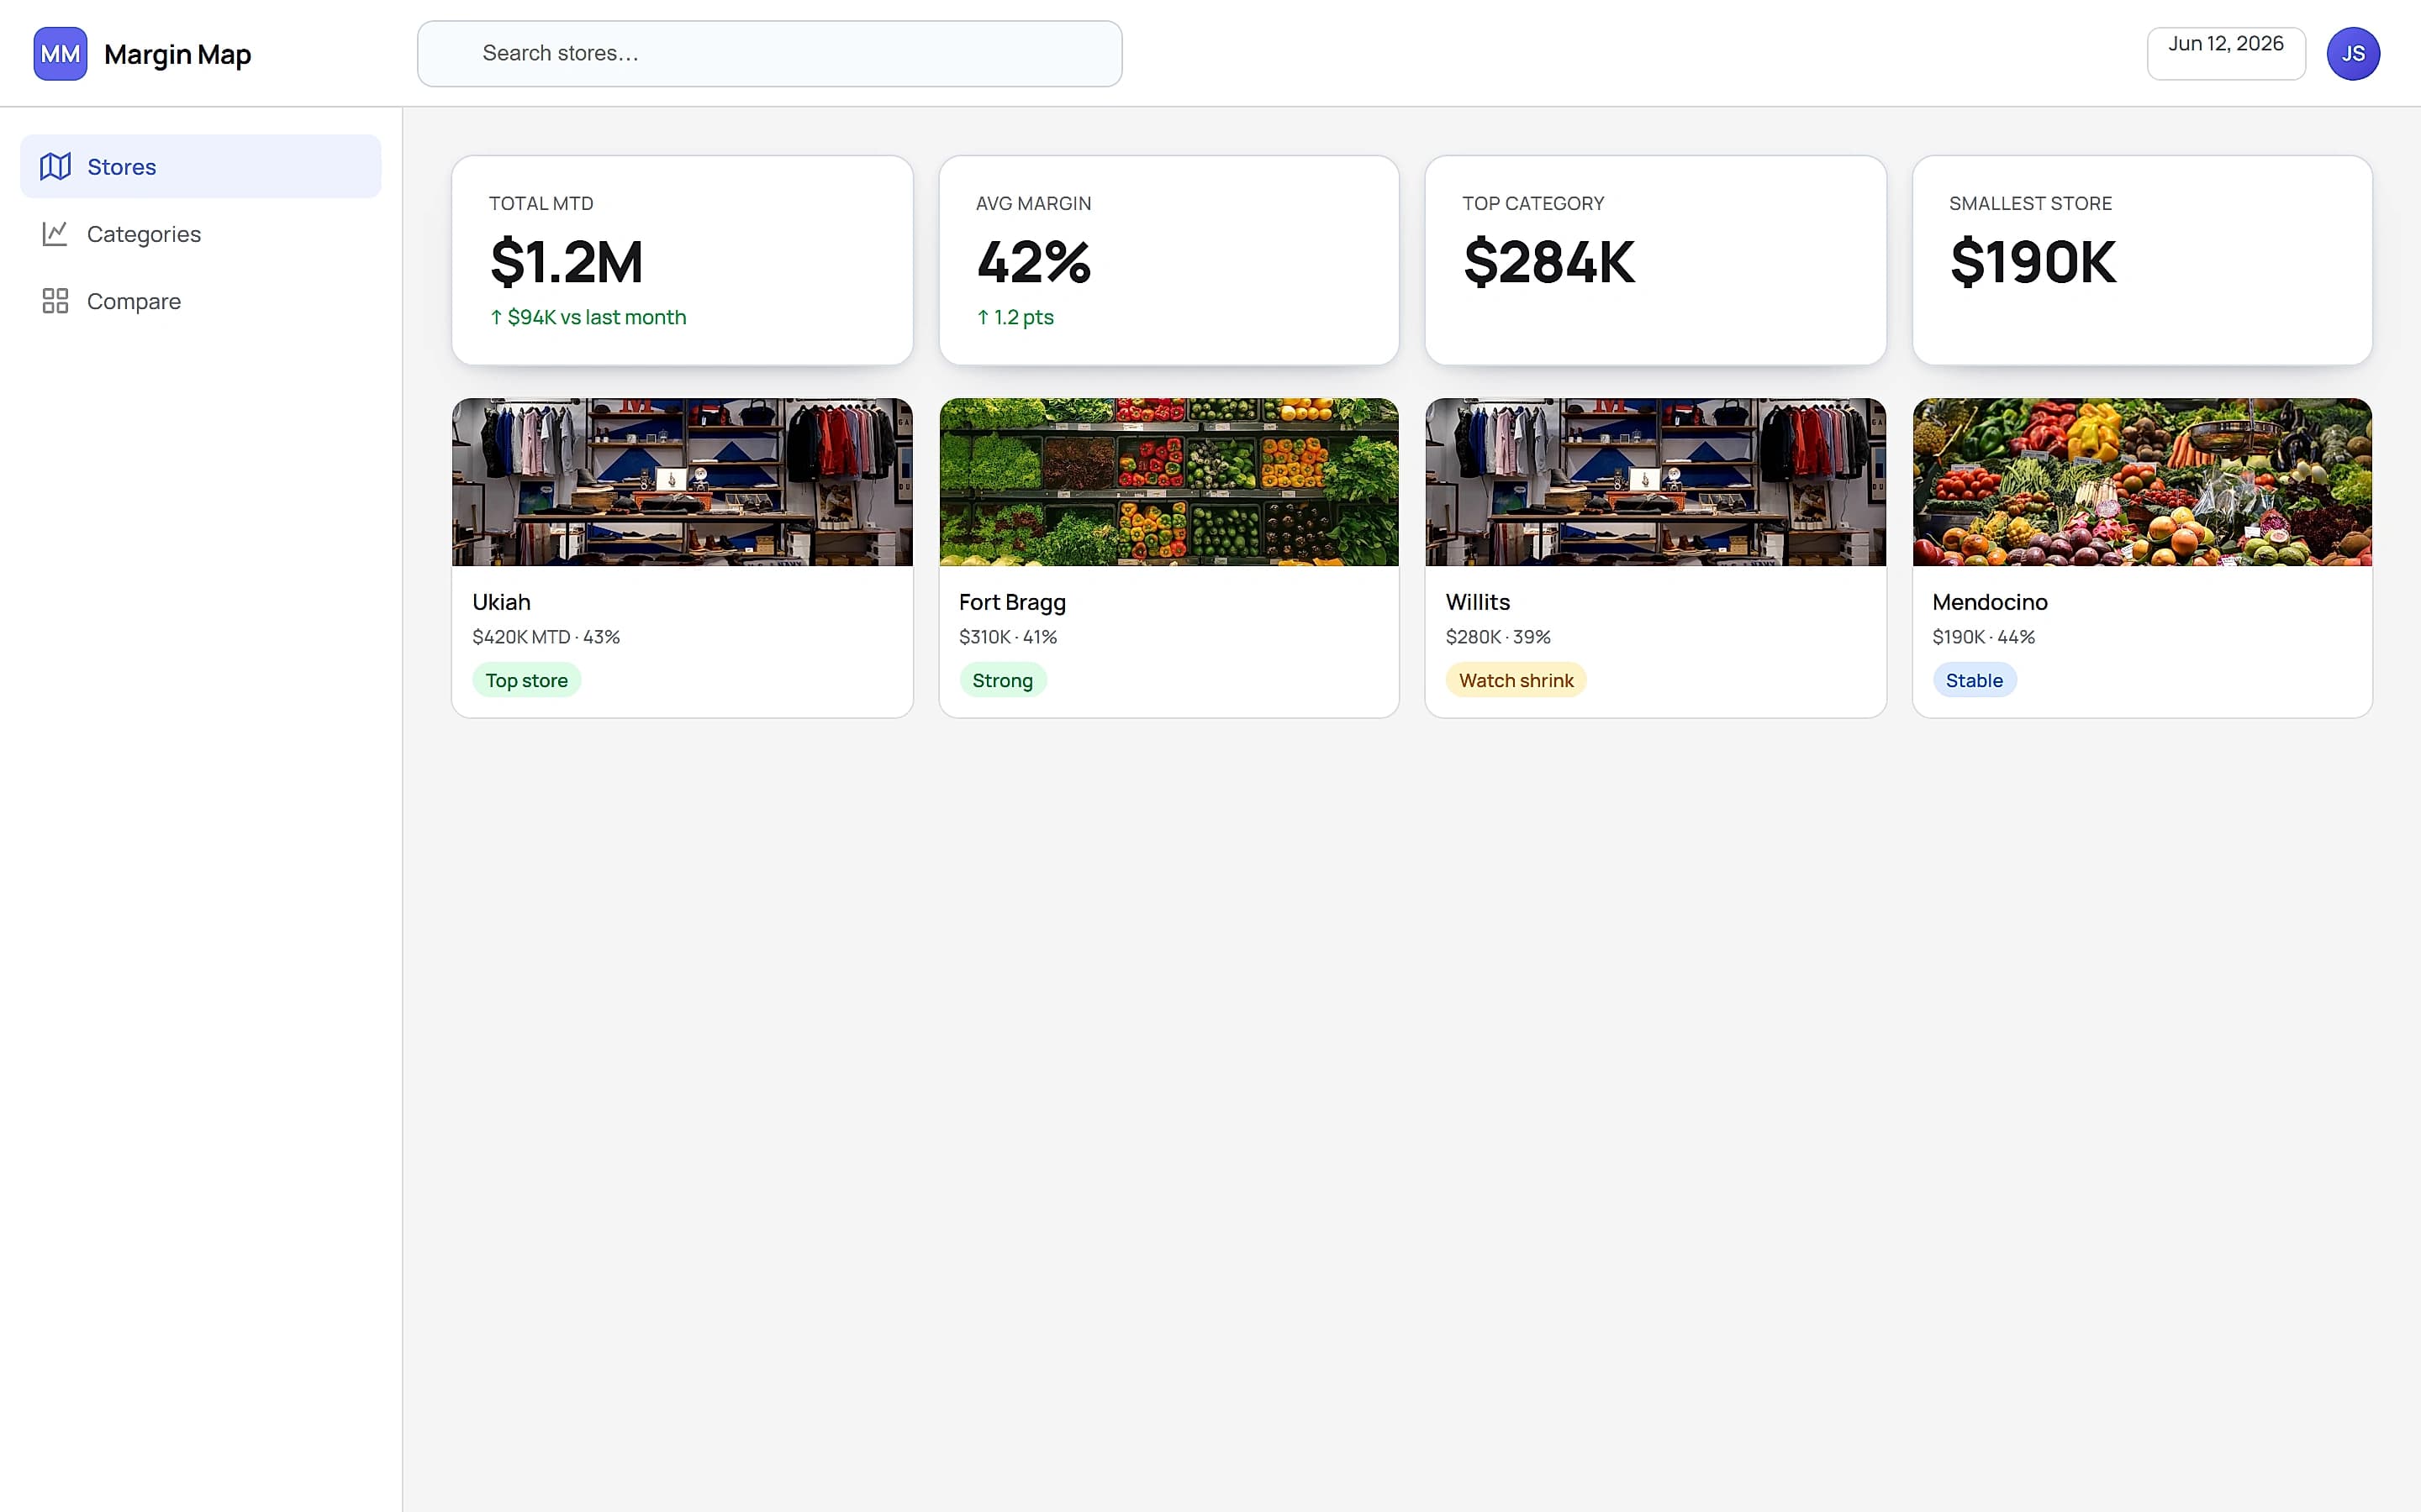Click the 42% Avg Margin value

[1033, 262]
